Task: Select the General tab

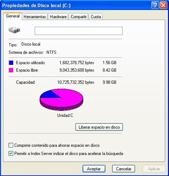Action: [13, 16]
